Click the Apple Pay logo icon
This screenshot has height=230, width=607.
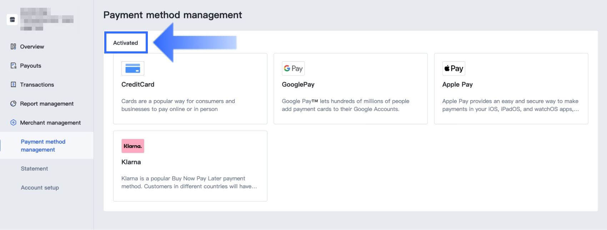[453, 68]
